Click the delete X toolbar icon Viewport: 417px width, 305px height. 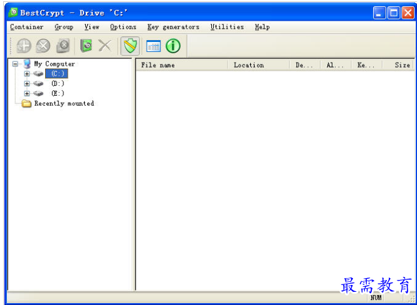pos(105,46)
